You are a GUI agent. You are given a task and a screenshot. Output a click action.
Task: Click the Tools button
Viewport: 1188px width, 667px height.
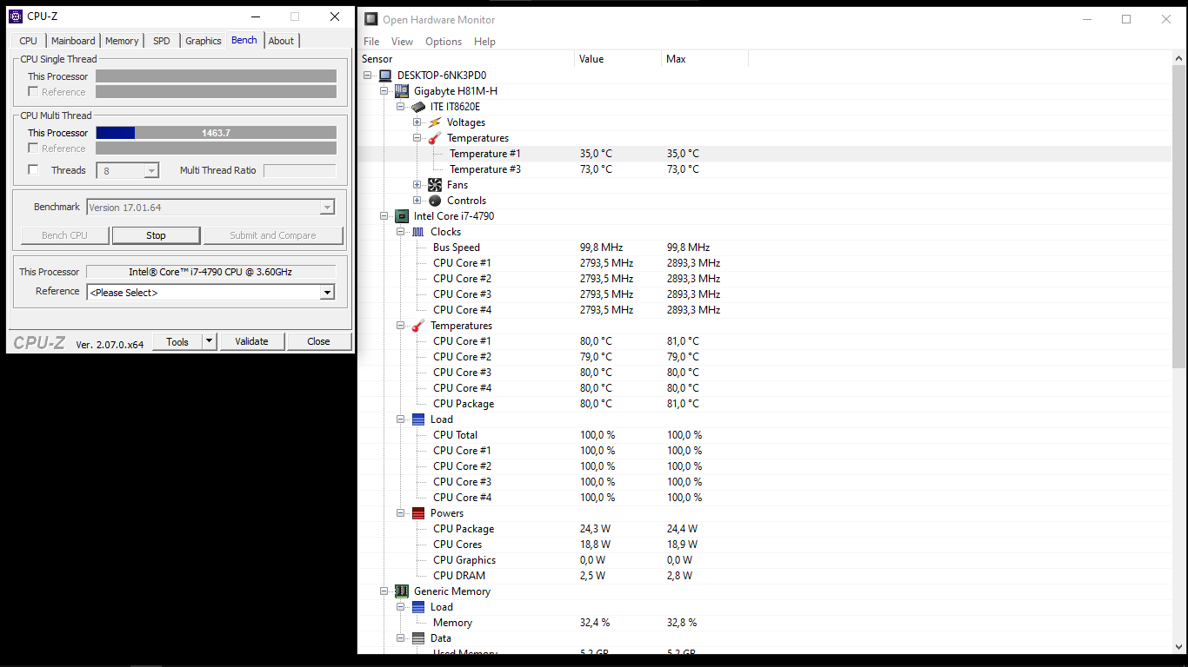pos(177,341)
